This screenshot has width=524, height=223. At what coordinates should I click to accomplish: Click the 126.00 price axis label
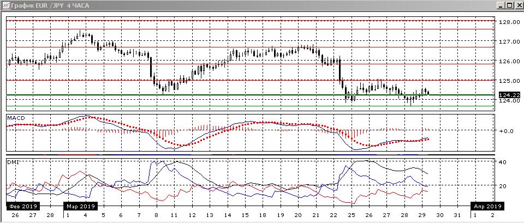[x=508, y=62]
